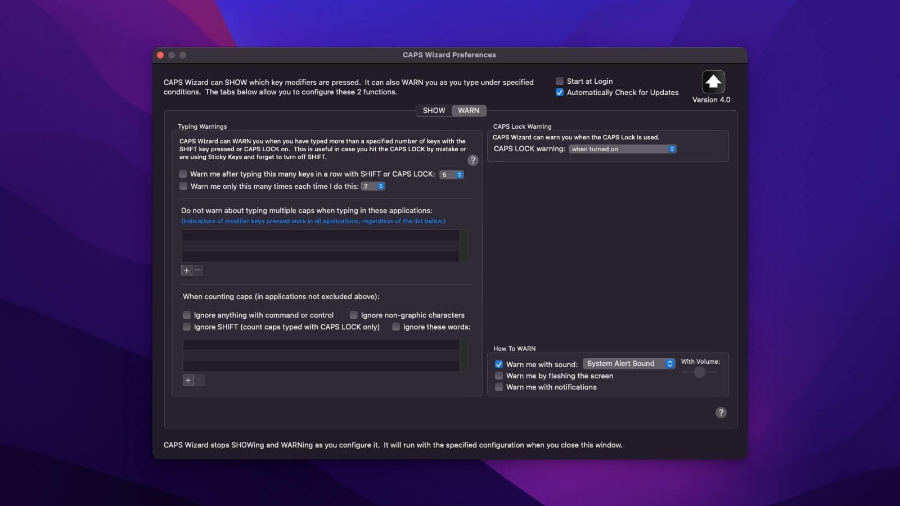This screenshot has height=506, width=900.
Task: Open the CAPS LOCK warning dropdown
Action: tap(622, 149)
